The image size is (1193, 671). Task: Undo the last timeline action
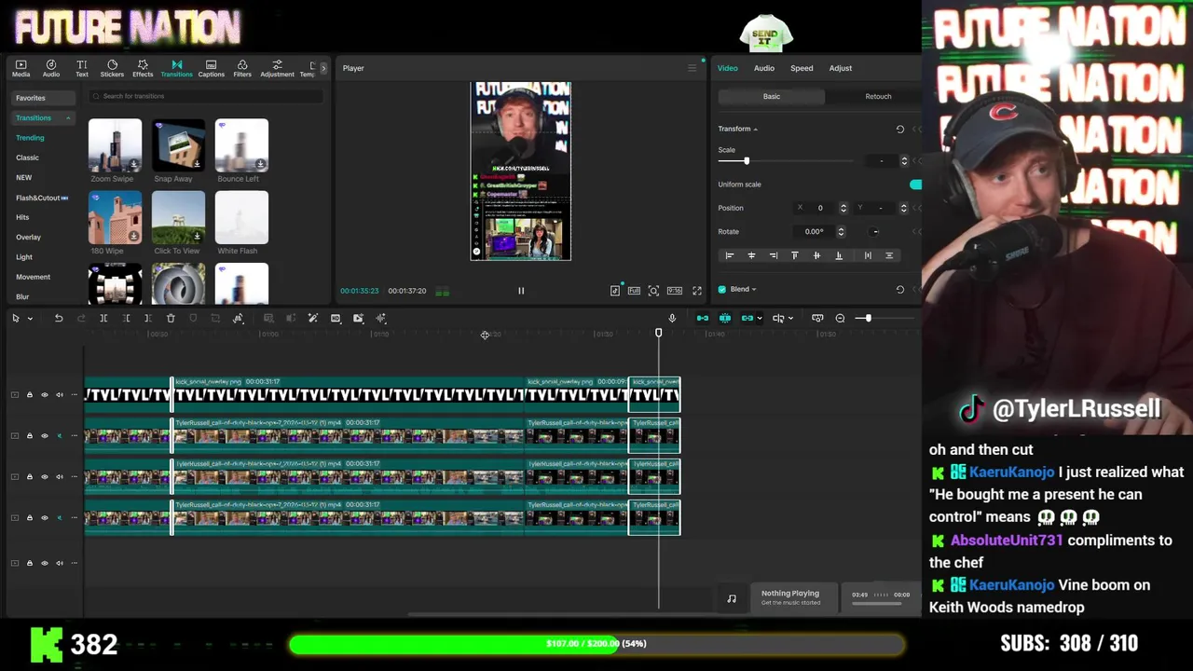[59, 319]
